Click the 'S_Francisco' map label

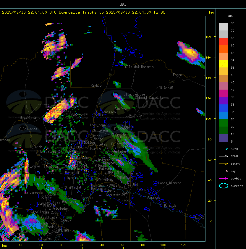point(106,112)
